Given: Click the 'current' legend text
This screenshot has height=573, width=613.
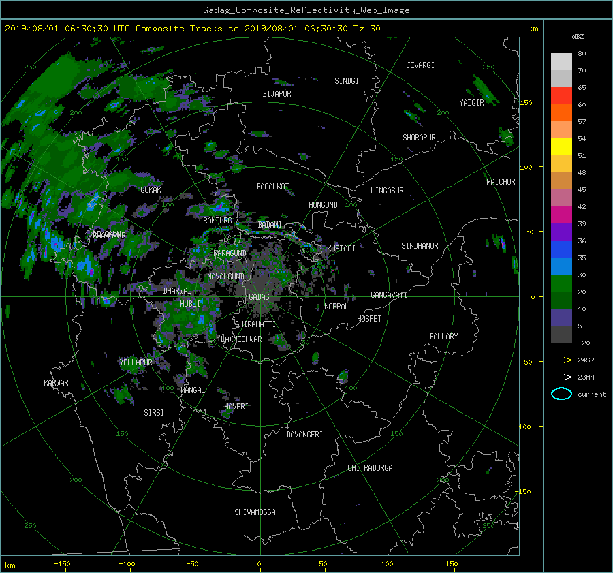Looking at the screenshot, I should coord(591,394).
